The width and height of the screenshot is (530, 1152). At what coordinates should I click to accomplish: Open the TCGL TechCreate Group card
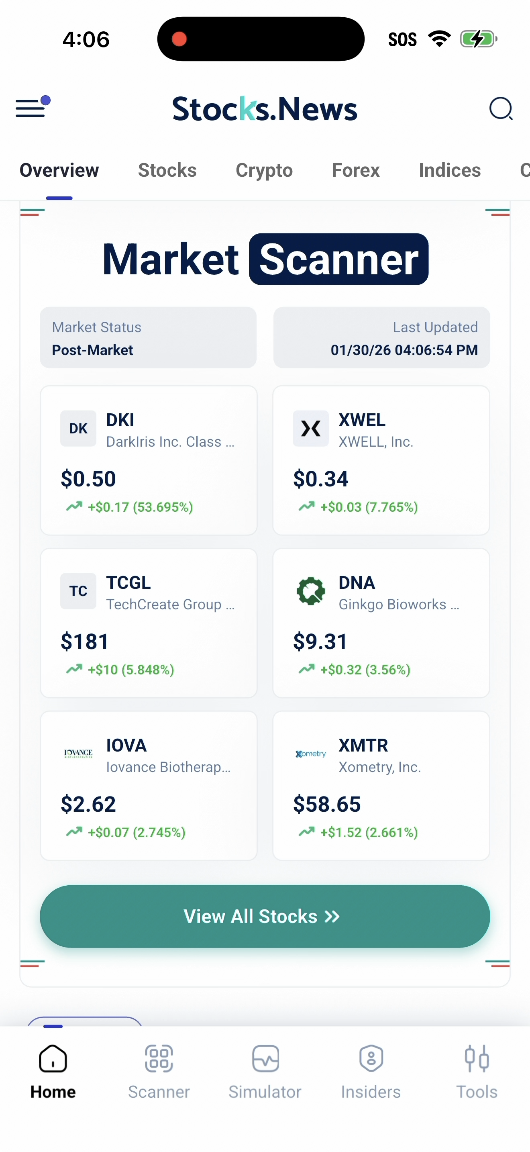(x=149, y=623)
